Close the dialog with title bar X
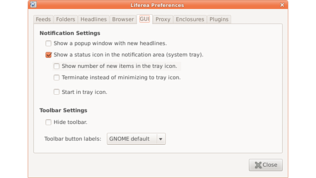The width and height of the screenshot is (316, 178). click(x=282, y=5)
